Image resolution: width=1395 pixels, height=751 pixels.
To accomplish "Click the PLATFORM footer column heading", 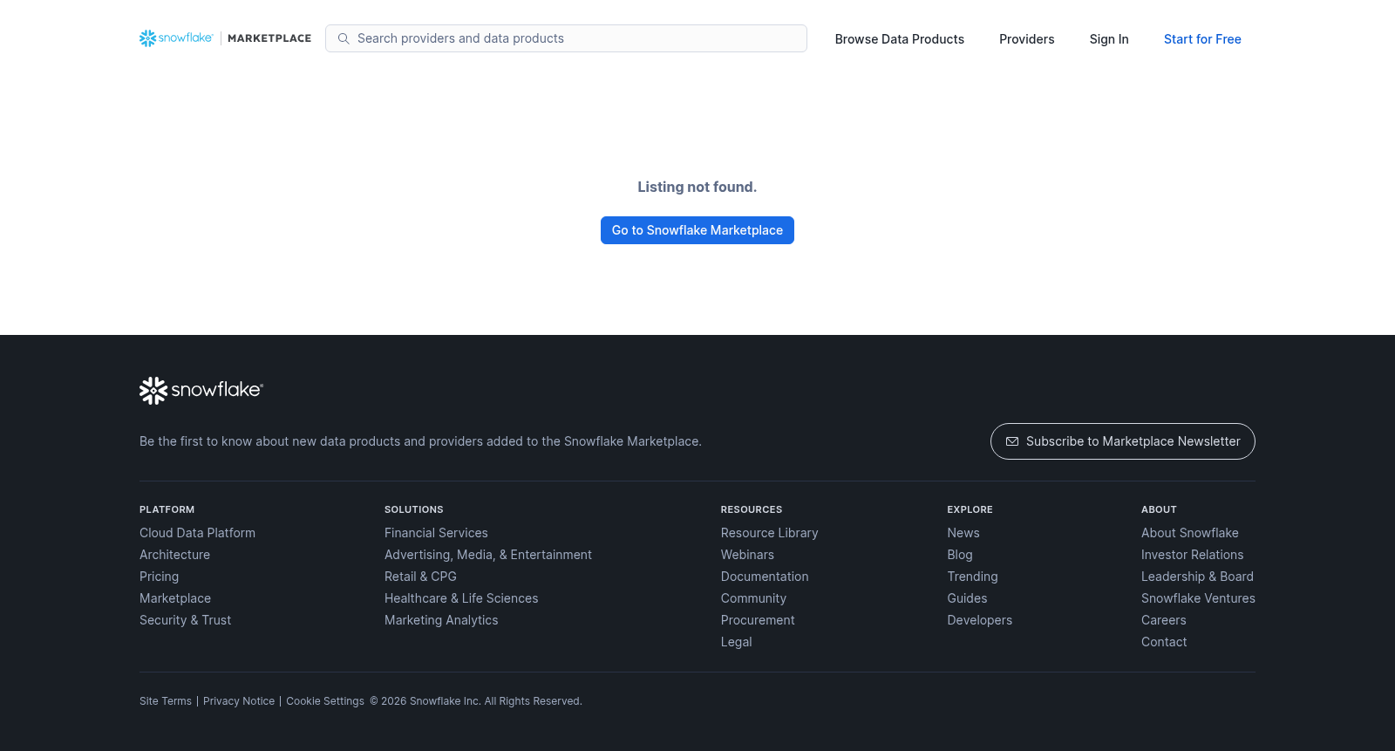I will click(167, 509).
